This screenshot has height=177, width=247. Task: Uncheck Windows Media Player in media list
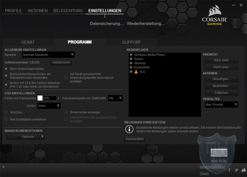pyautogui.click(x=131, y=55)
